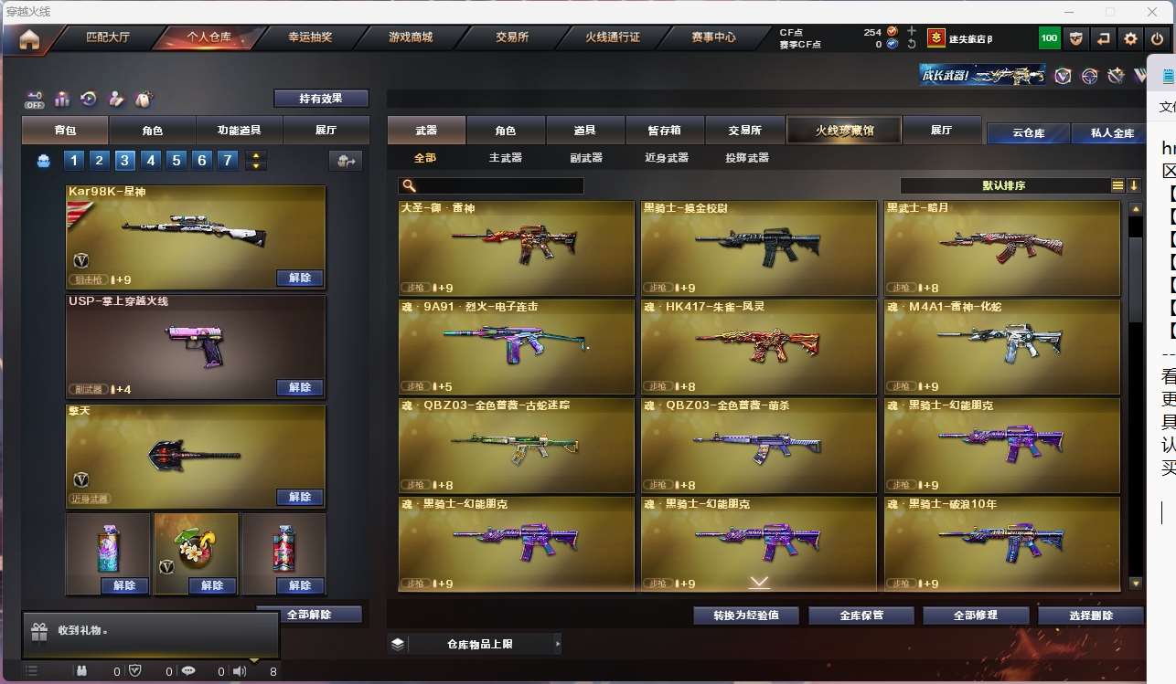Viewport: 1176px width, 684px height.
Task: Click the gift icon in the notification
Action: pos(39,631)
